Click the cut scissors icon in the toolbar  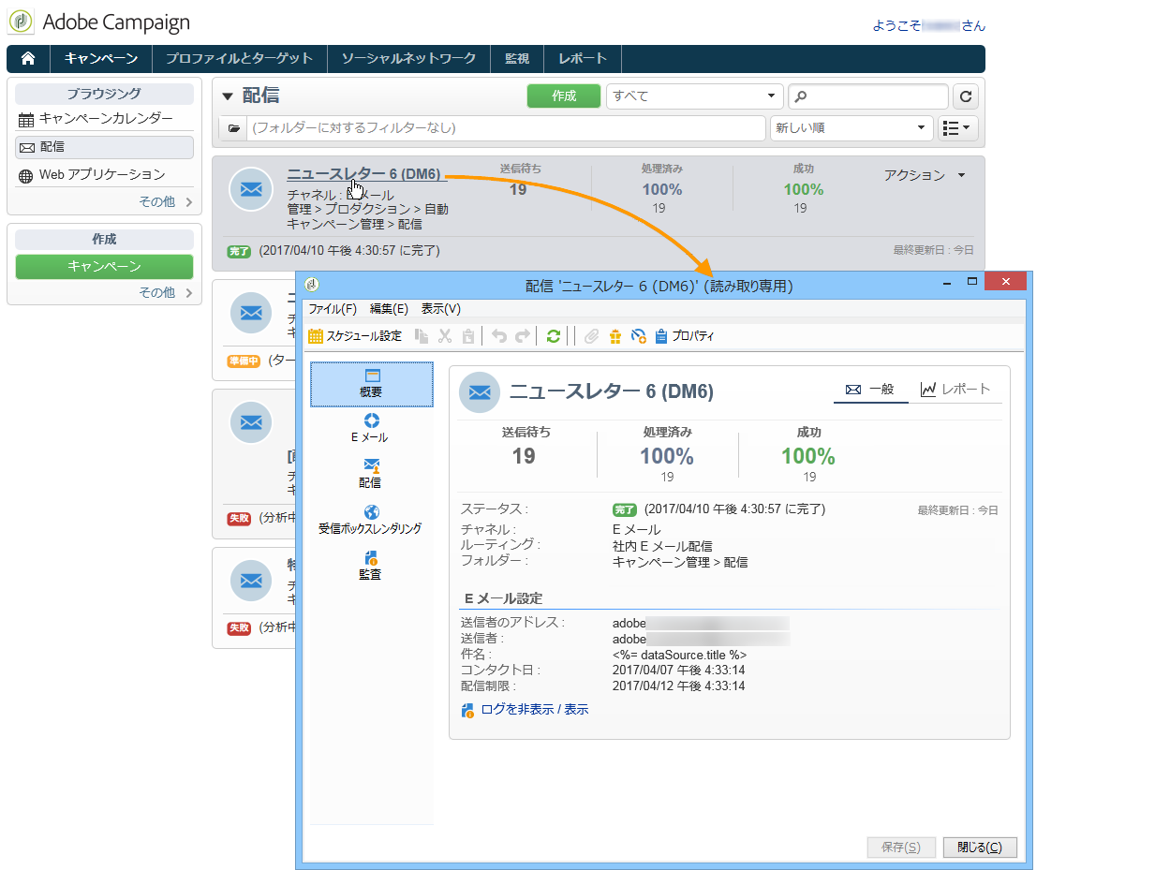pos(446,336)
